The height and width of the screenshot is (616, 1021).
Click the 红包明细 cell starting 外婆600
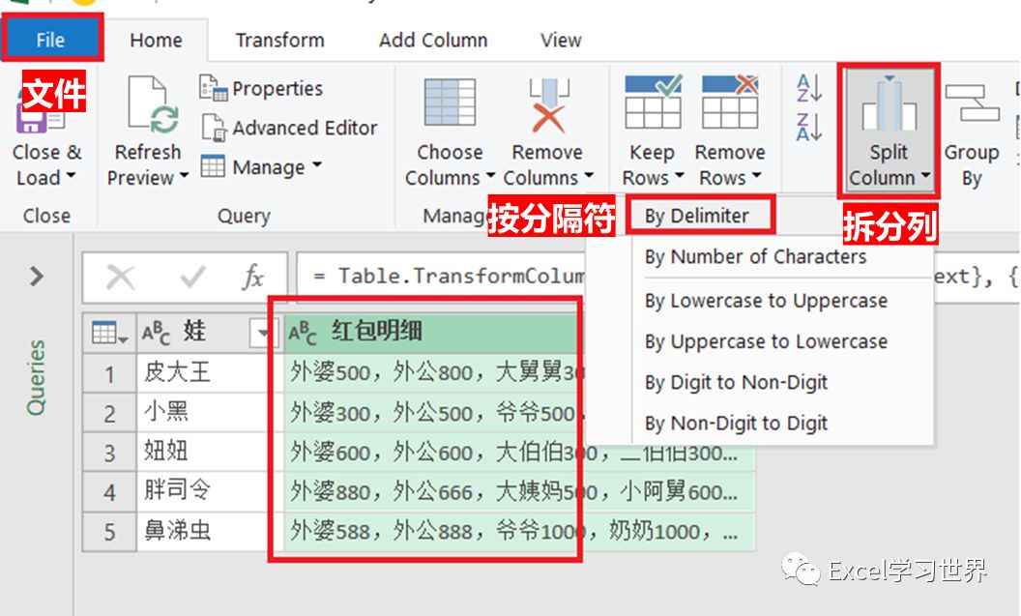(x=519, y=452)
